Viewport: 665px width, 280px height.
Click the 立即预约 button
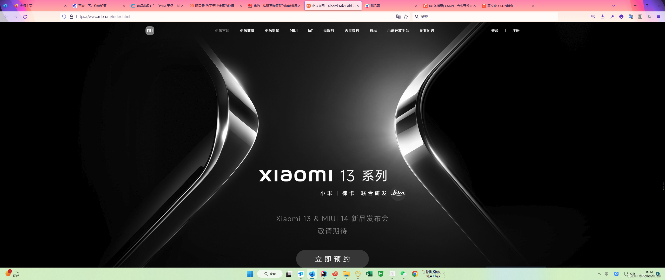(x=332, y=259)
